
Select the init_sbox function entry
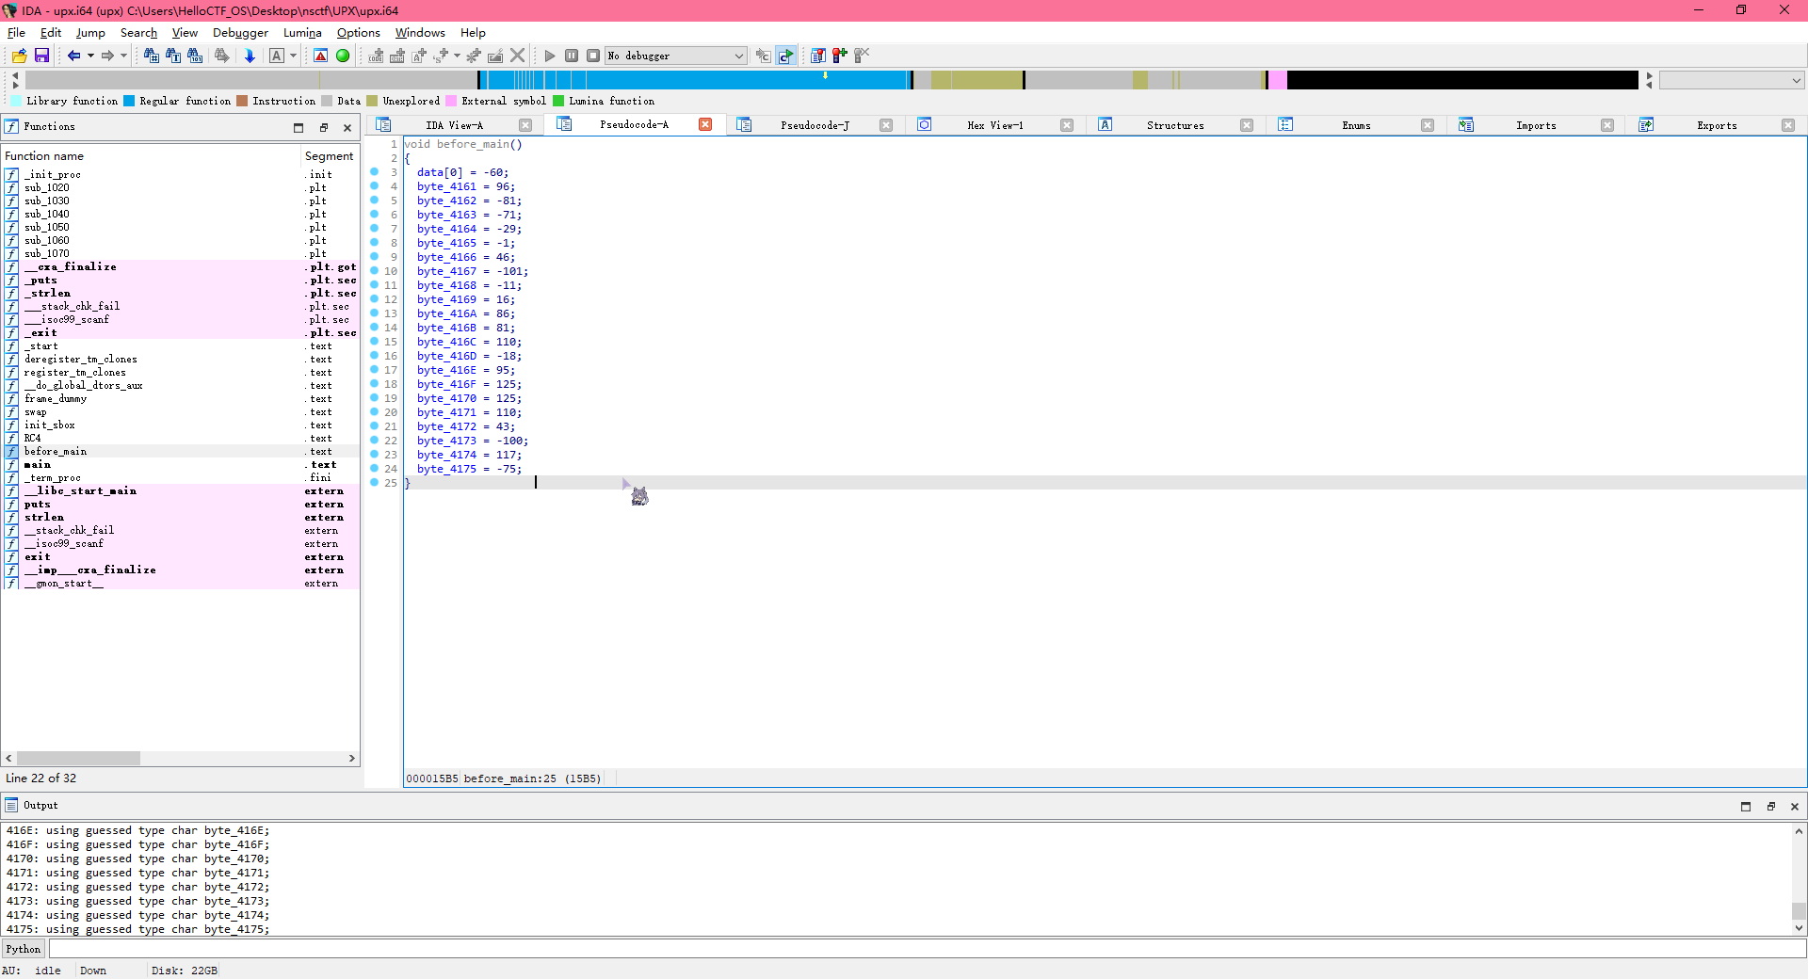[x=49, y=425]
